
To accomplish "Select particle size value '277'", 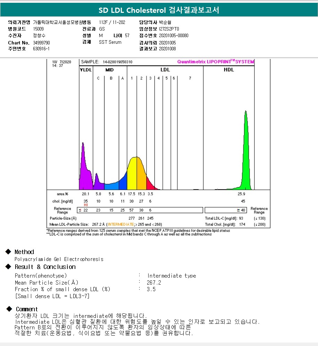I will [132, 218].
